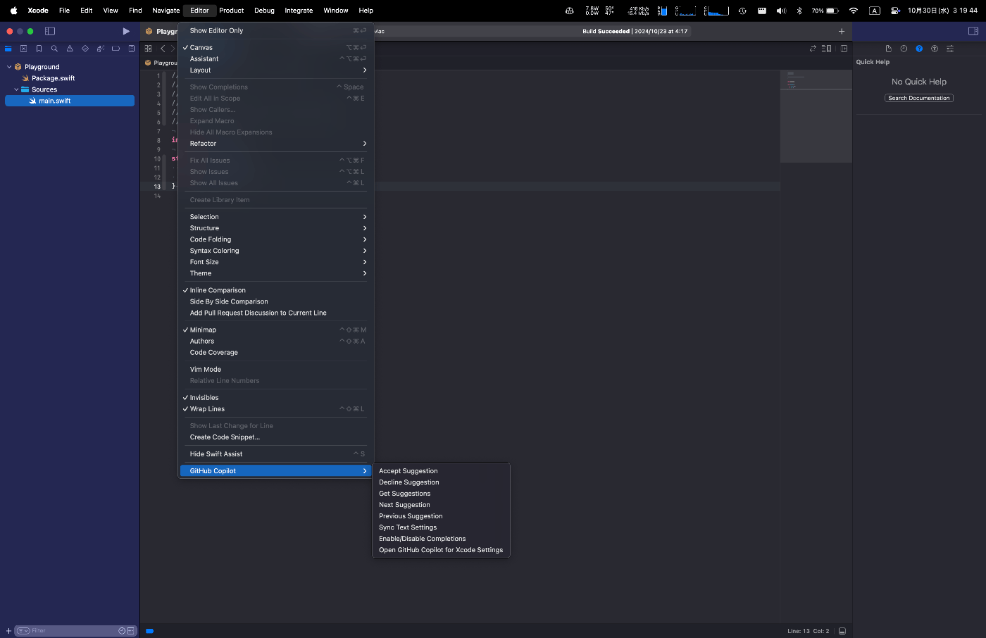Image resolution: width=986 pixels, height=638 pixels.
Task: Toggle the inspector panel icon
Action: click(973, 31)
